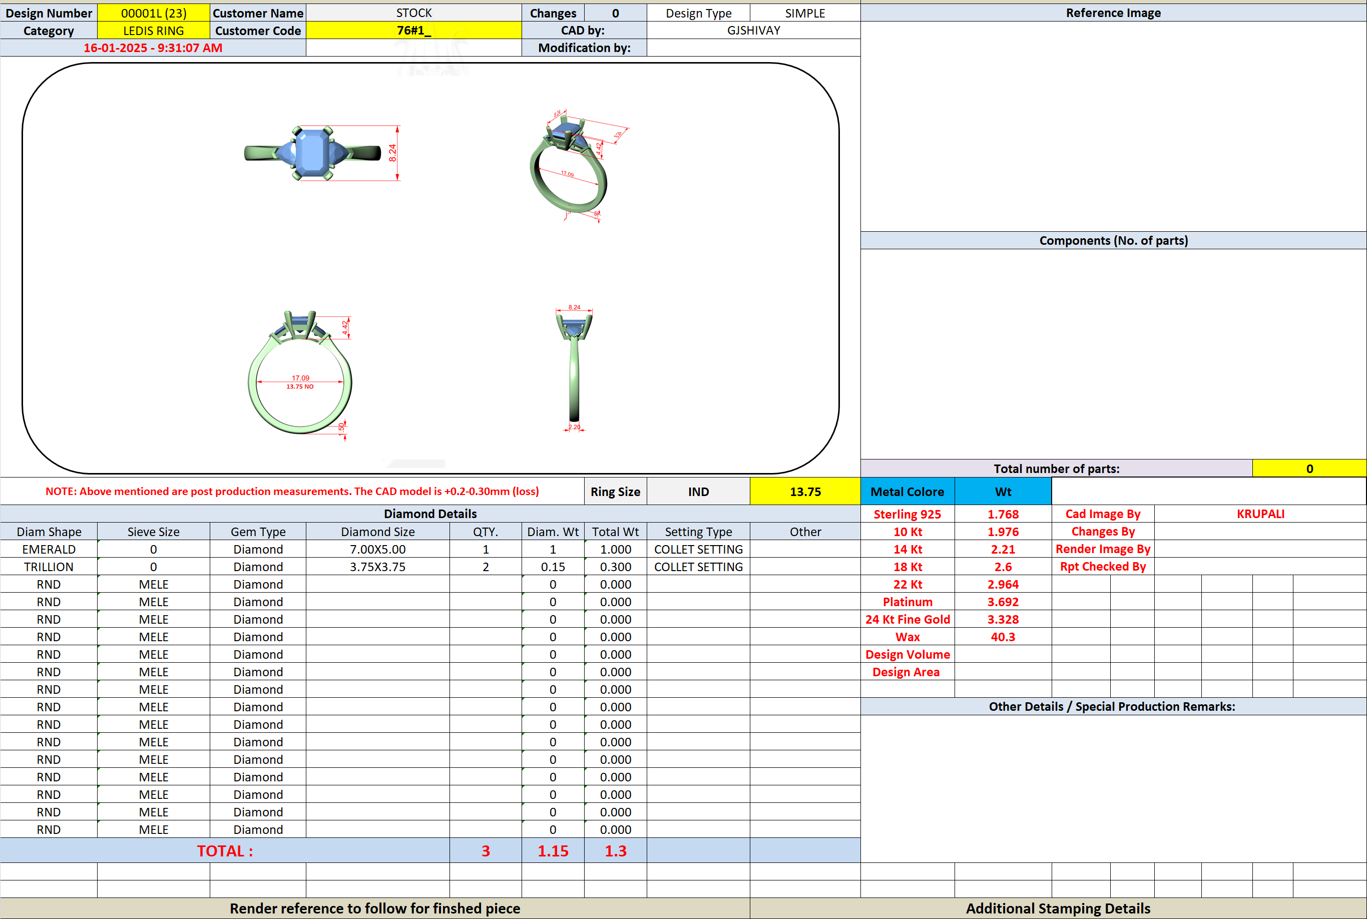Click the 10 Kt weight 1.976

(1003, 532)
